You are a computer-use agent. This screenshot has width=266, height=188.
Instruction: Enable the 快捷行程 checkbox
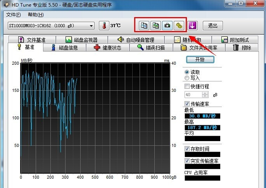tap(187, 86)
